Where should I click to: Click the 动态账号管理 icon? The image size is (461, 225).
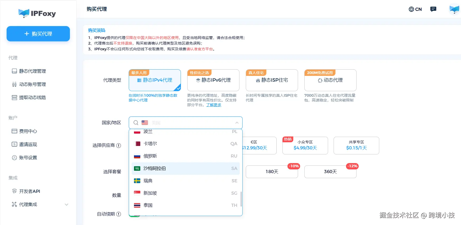(x=14, y=84)
